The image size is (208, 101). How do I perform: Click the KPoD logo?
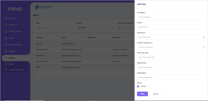click(15, 9)
